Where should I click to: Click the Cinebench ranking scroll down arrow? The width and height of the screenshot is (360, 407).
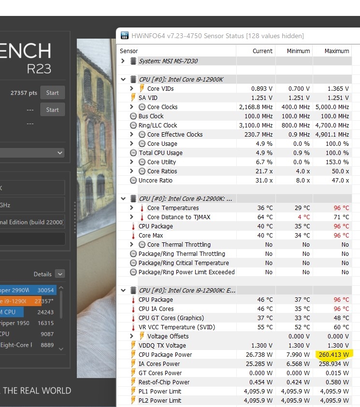61,349
